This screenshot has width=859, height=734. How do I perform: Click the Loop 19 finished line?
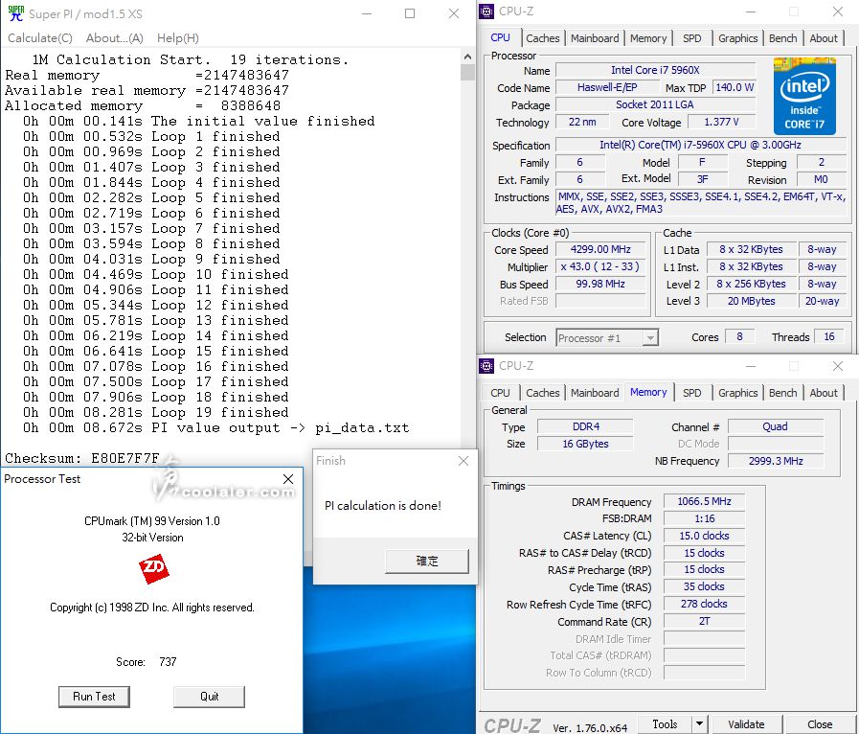pos(155,412)
